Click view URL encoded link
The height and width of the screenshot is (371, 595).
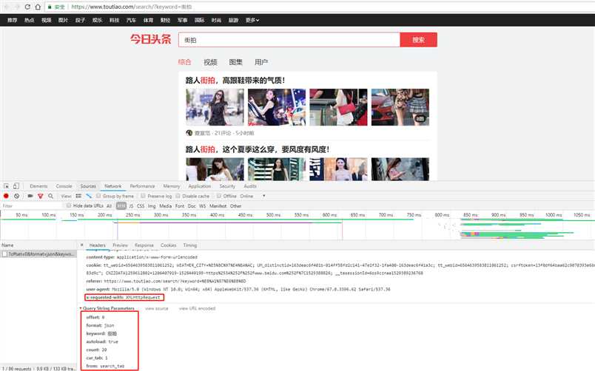pyautogui.click(x=198, y=308)
